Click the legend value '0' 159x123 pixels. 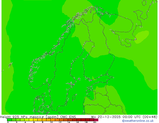8,122
